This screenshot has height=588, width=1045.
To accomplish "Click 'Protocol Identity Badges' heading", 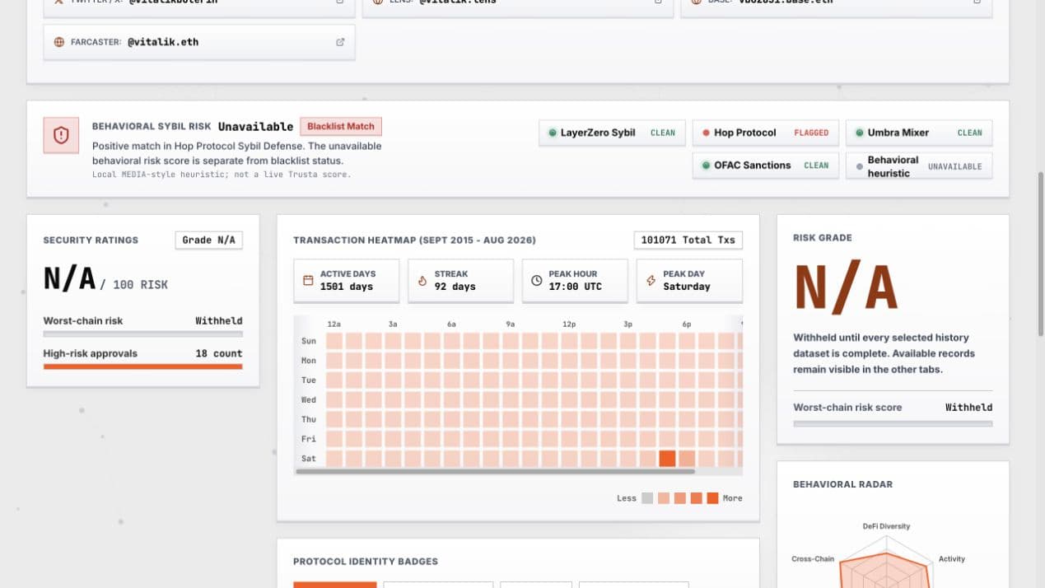I will (x=366, y=562).
